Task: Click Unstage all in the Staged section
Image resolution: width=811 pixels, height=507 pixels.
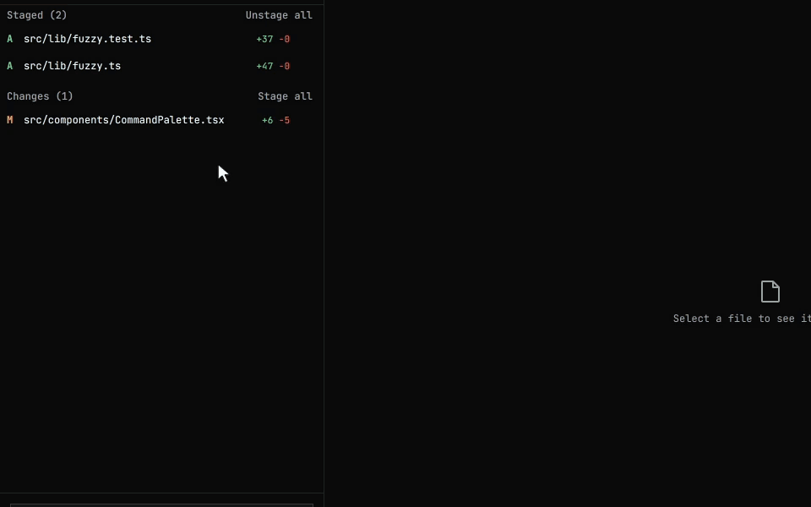Action: (279, 15)
